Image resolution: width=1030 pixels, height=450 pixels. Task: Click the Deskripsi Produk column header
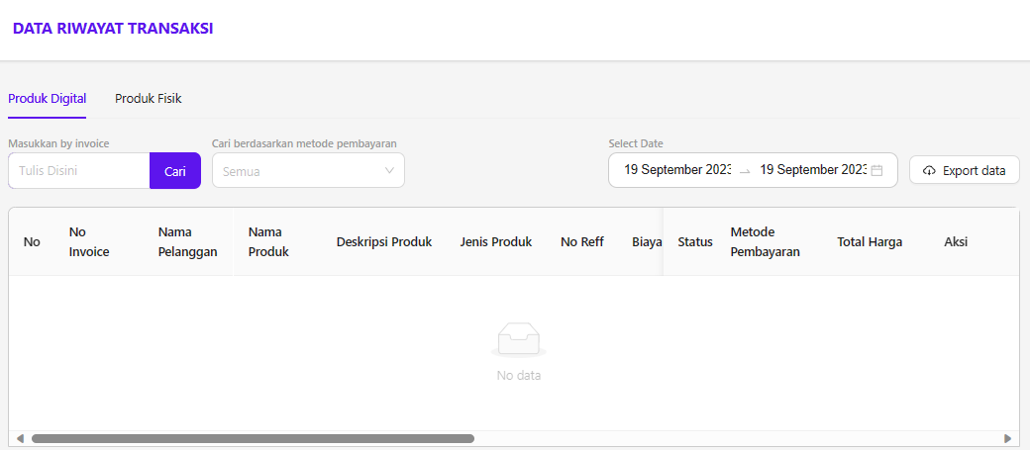[384, 242]
